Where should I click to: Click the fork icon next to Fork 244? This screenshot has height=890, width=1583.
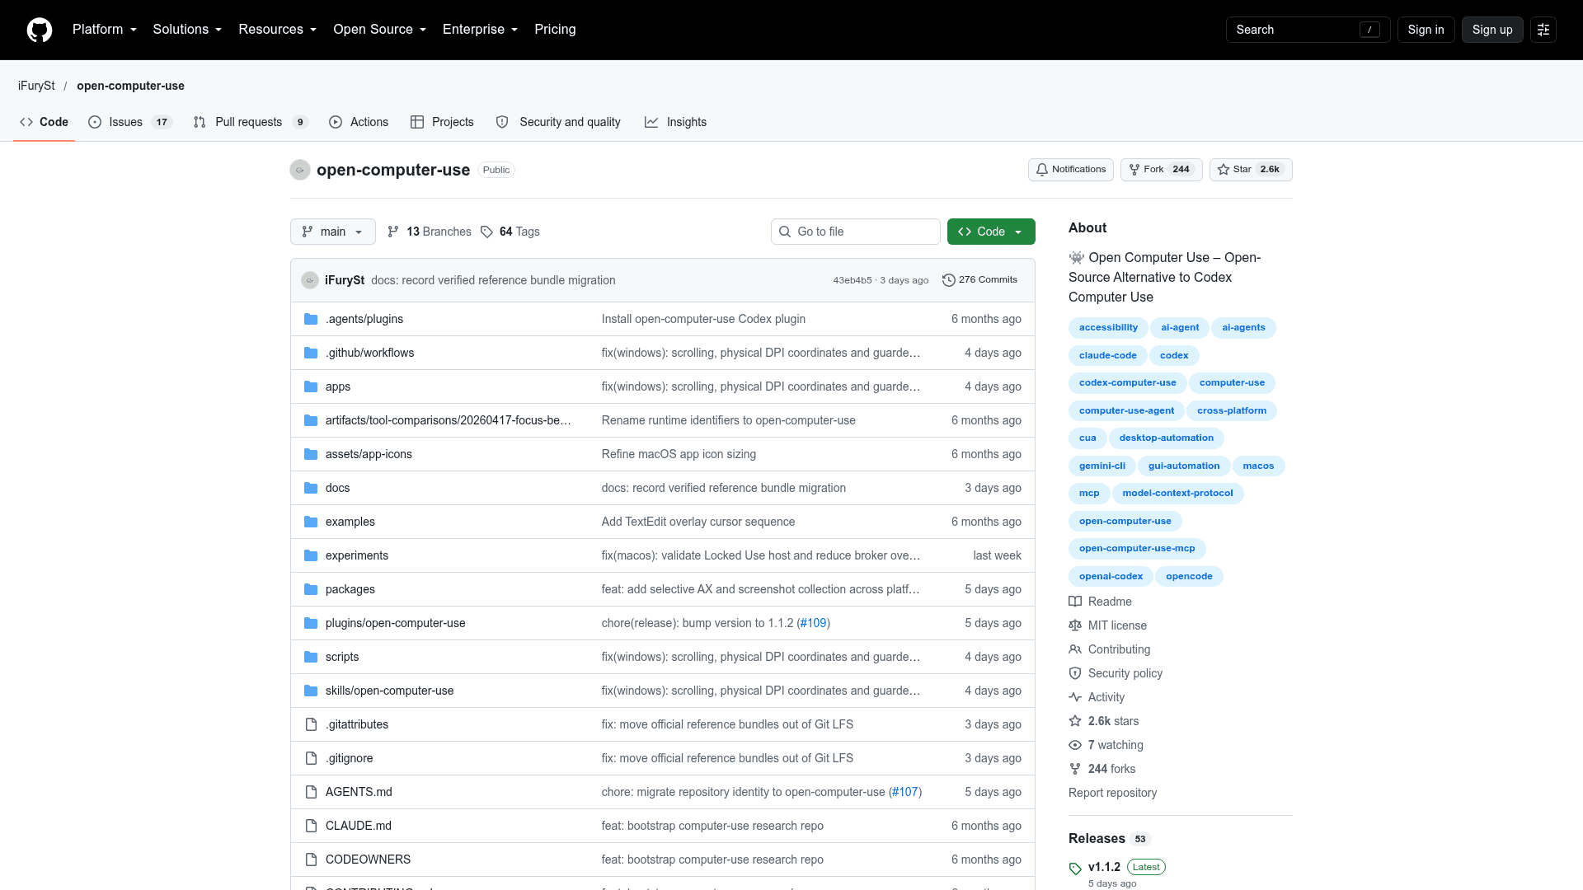tap(1134, 170)
